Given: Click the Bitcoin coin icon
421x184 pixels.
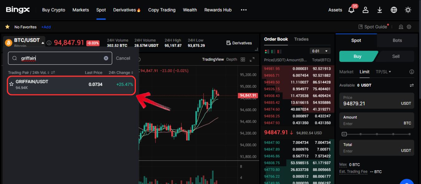Looking at the screenshot, I should (8, 42).
